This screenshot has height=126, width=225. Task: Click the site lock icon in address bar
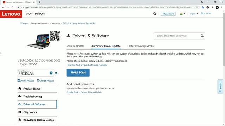tap(18, 7)
